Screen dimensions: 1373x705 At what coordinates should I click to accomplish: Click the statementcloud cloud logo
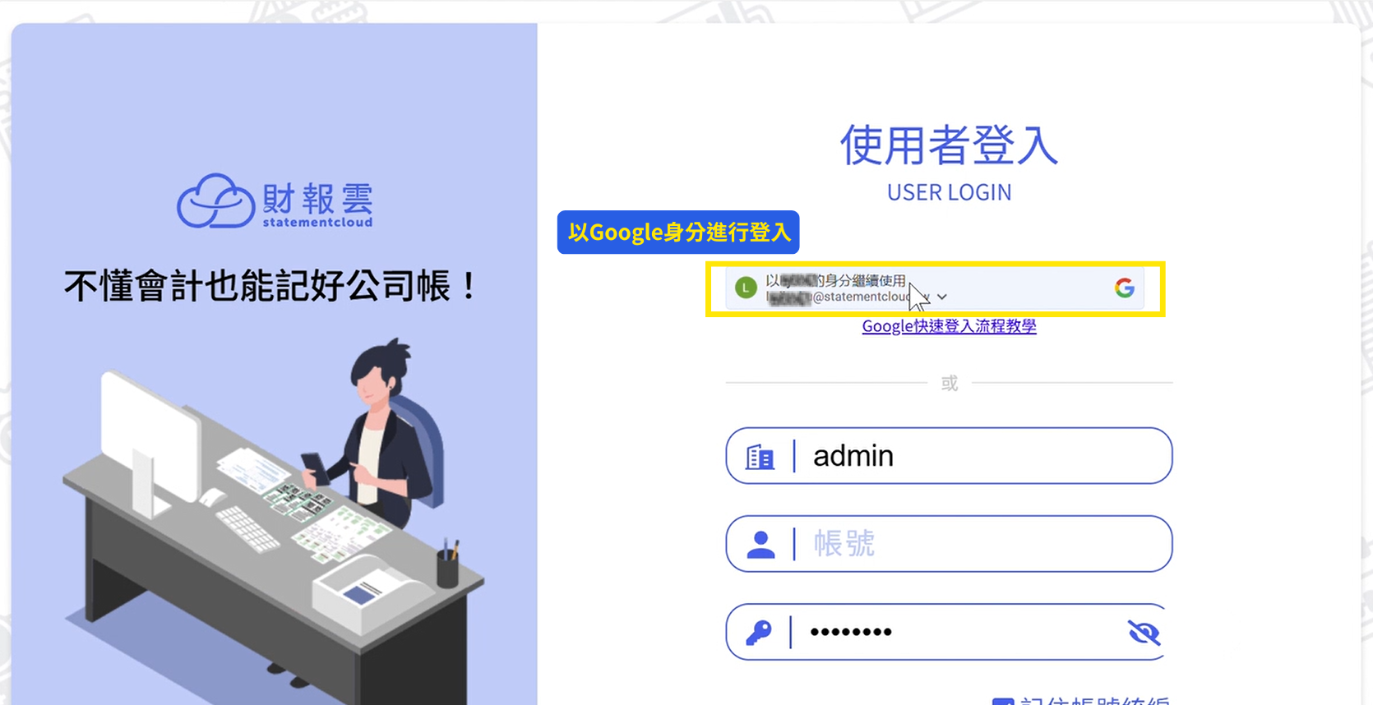(x=215, y=200)
